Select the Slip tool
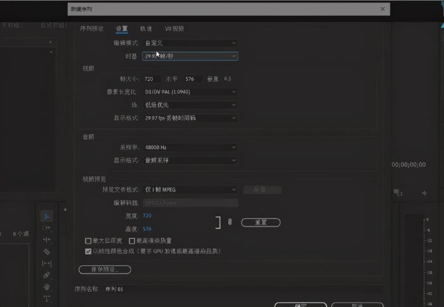The height and width of the screenshot is (307, 444). pyautogui.click(x=47, y=263)
